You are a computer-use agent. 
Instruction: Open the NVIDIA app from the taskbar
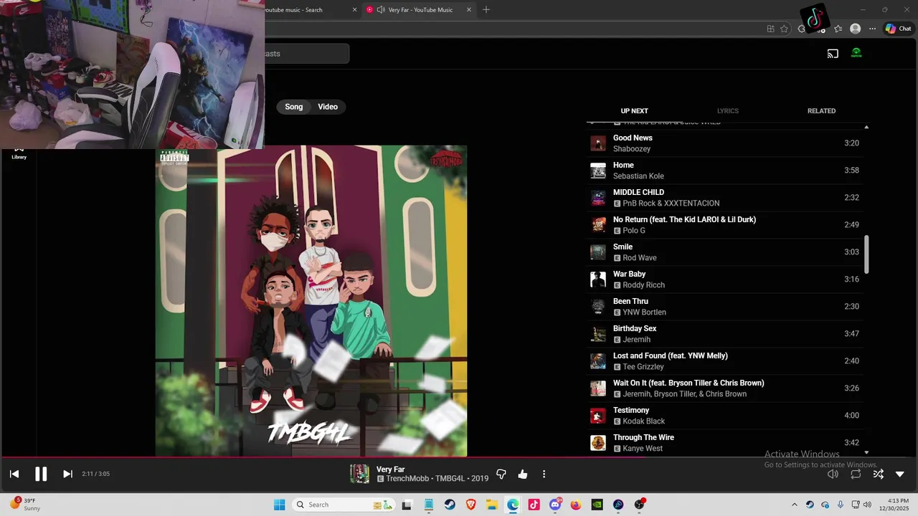tap(597, 505)
